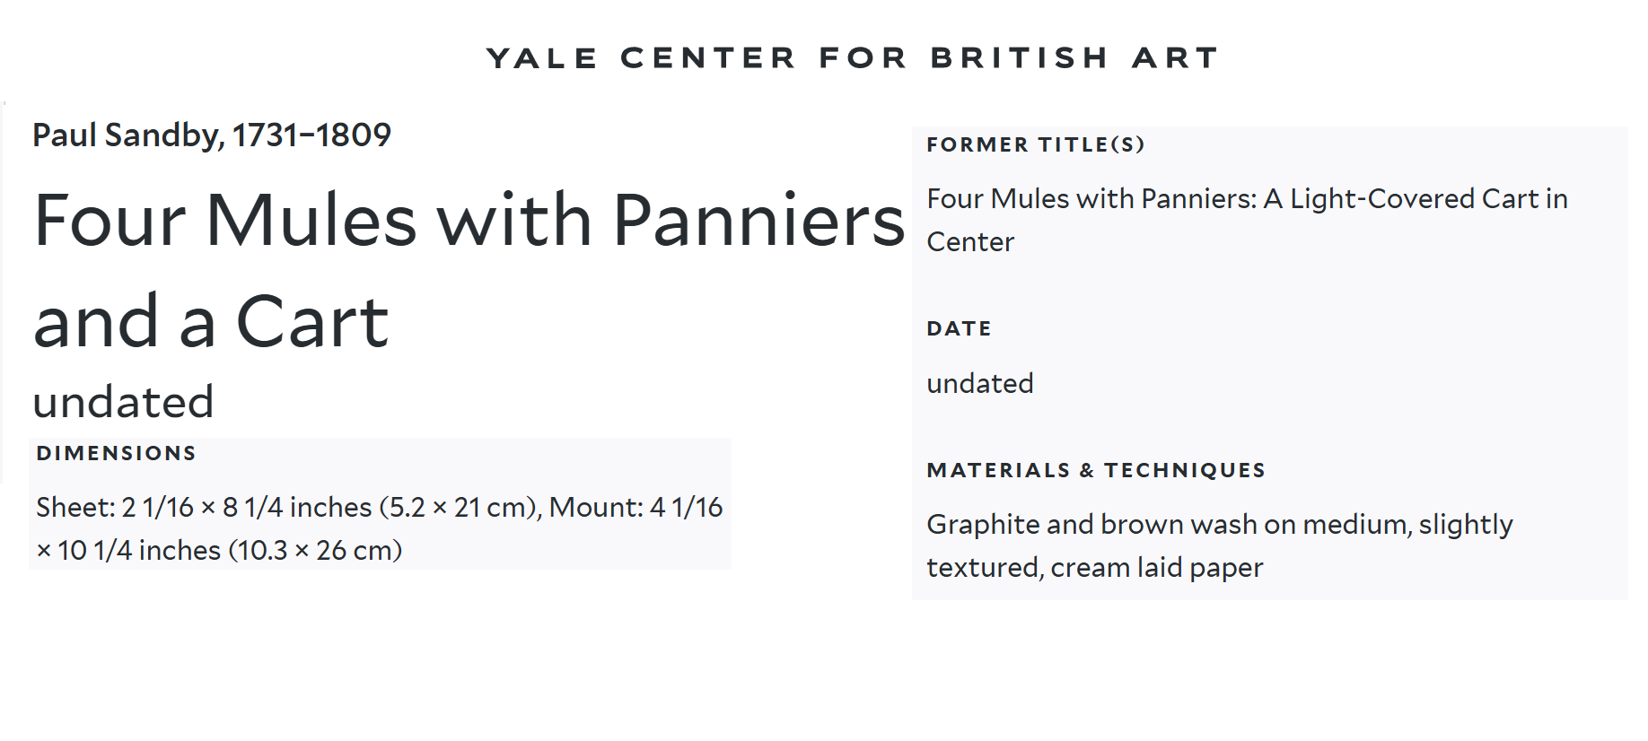Click the words cream laid paper
Screen dimensions: 1648x741
tap(1156, 568)
